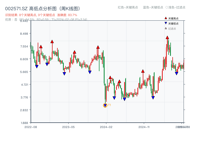
Task: Click the 2024-02 date label on the x-axis
Action: coord(106,126)
